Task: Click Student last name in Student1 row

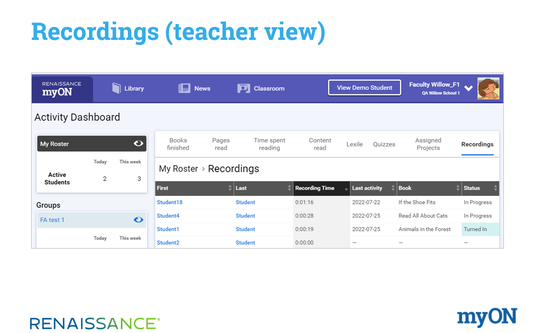Action: [x=245, y=229]
